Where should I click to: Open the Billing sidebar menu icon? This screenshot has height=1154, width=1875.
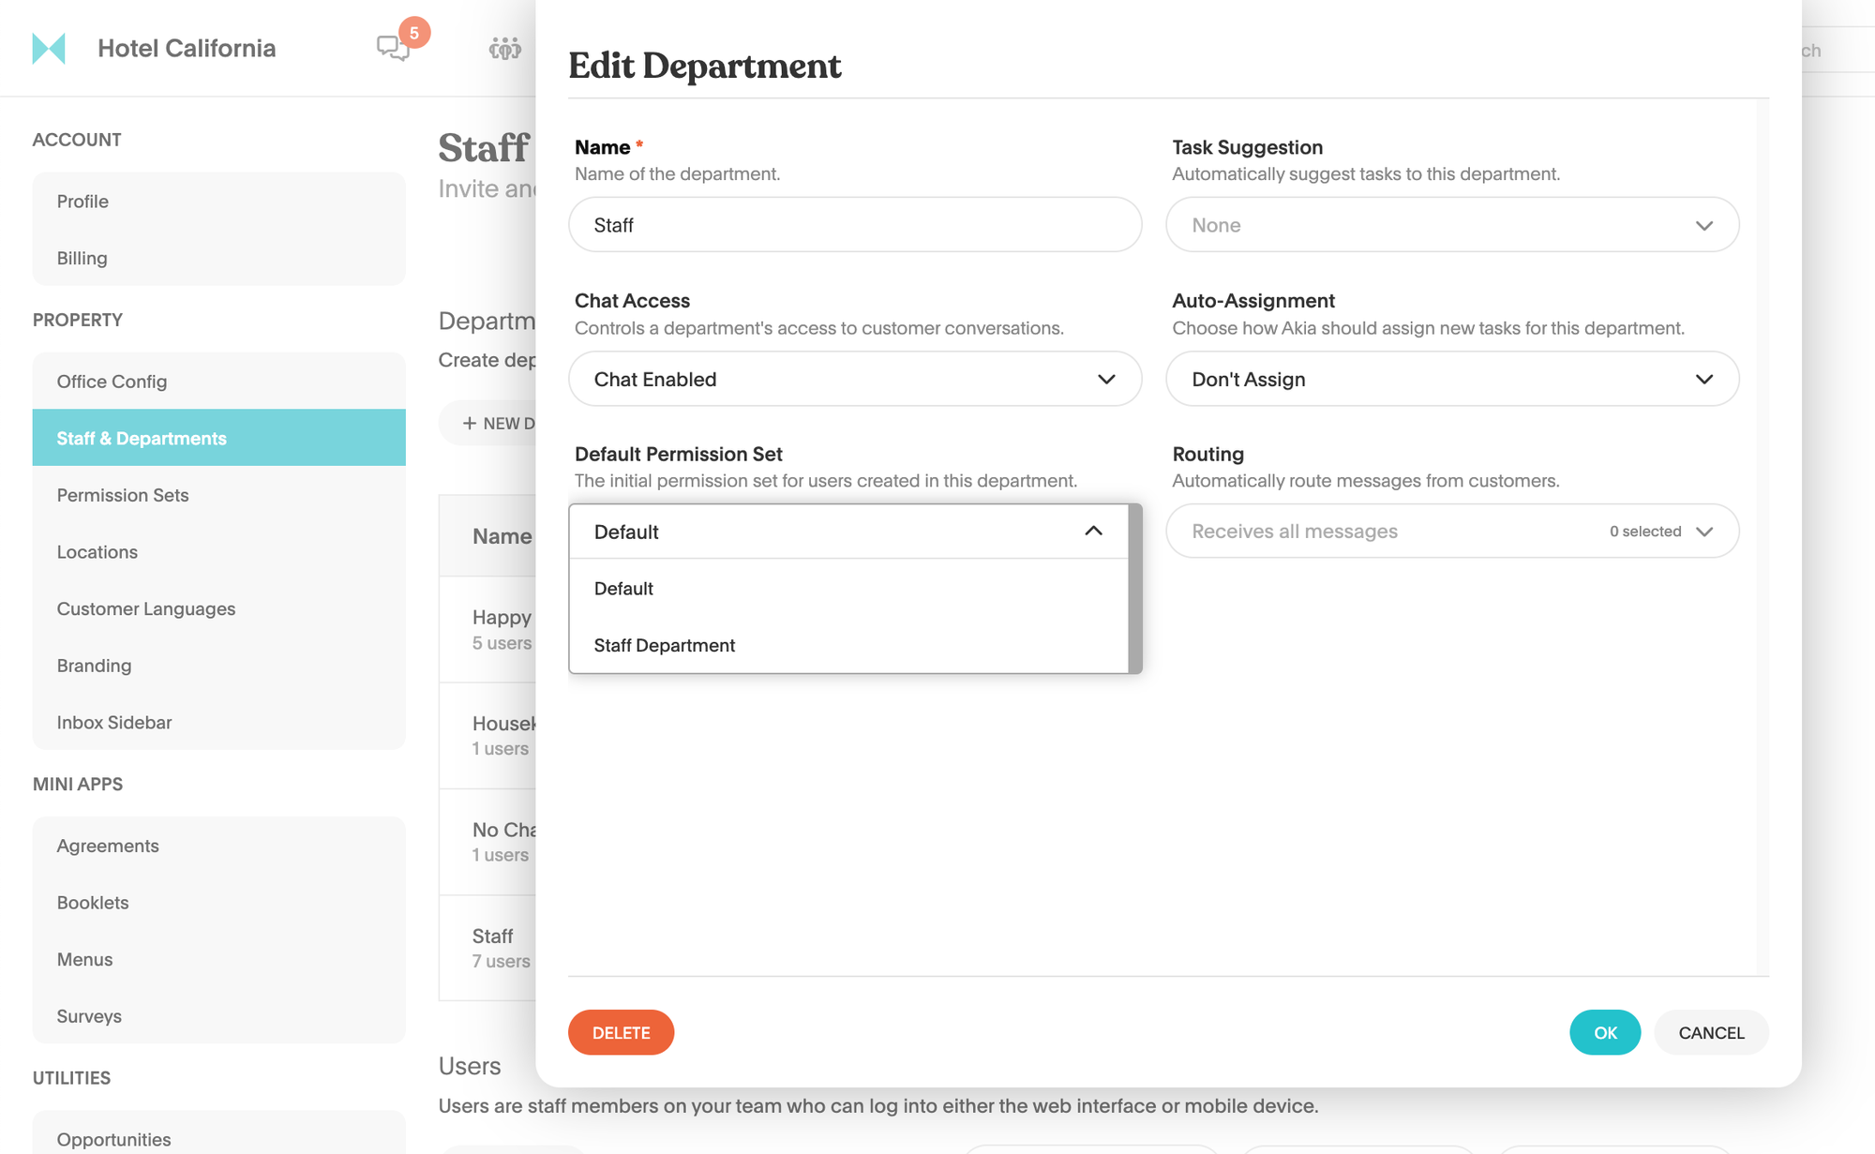pos(81,257)
